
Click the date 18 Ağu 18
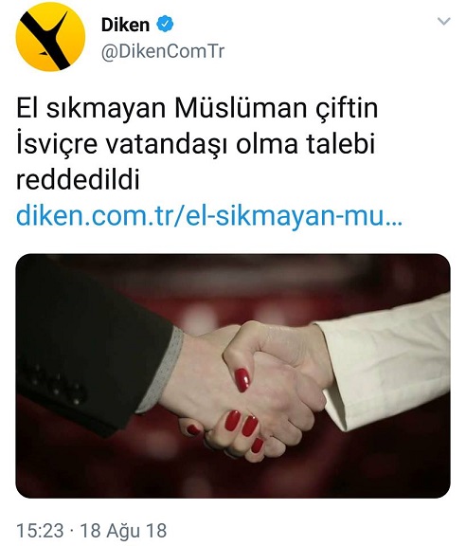point(123,531)
